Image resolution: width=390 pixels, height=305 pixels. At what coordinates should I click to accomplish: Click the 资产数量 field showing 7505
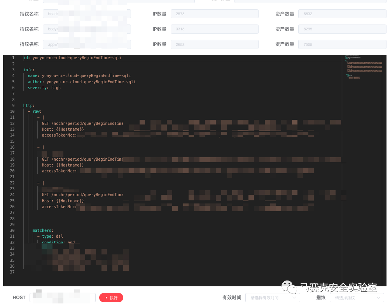point(342,44)
